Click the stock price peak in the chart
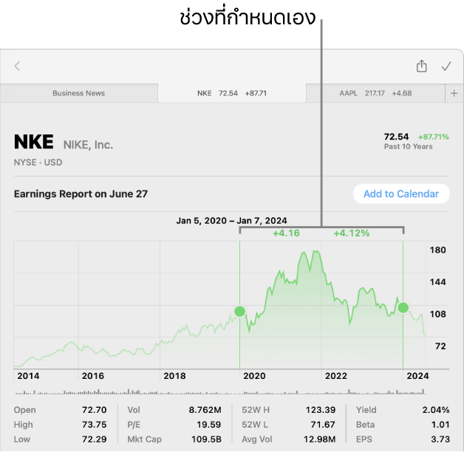The image size is (464, 452). coord(316,251)
